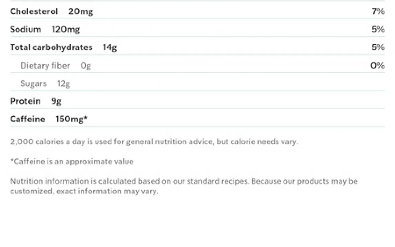Select the 20mg cholesterol amount
Viewport: 395px width, 247px height.
click(x=81, y=11)
